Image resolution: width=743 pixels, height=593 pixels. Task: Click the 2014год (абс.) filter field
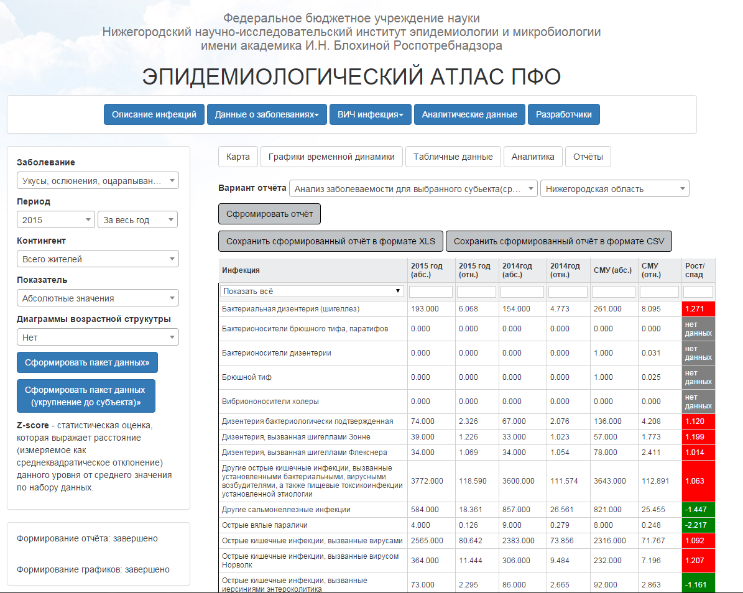click(522, 292)
